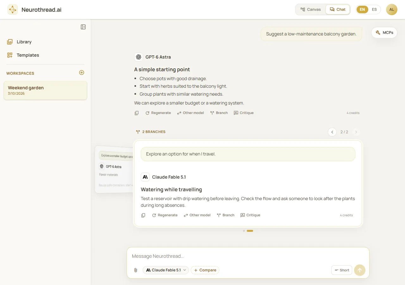Branch from the Claude Fable reply
This screenshot has height=285, width=405.
pos(226,215)
